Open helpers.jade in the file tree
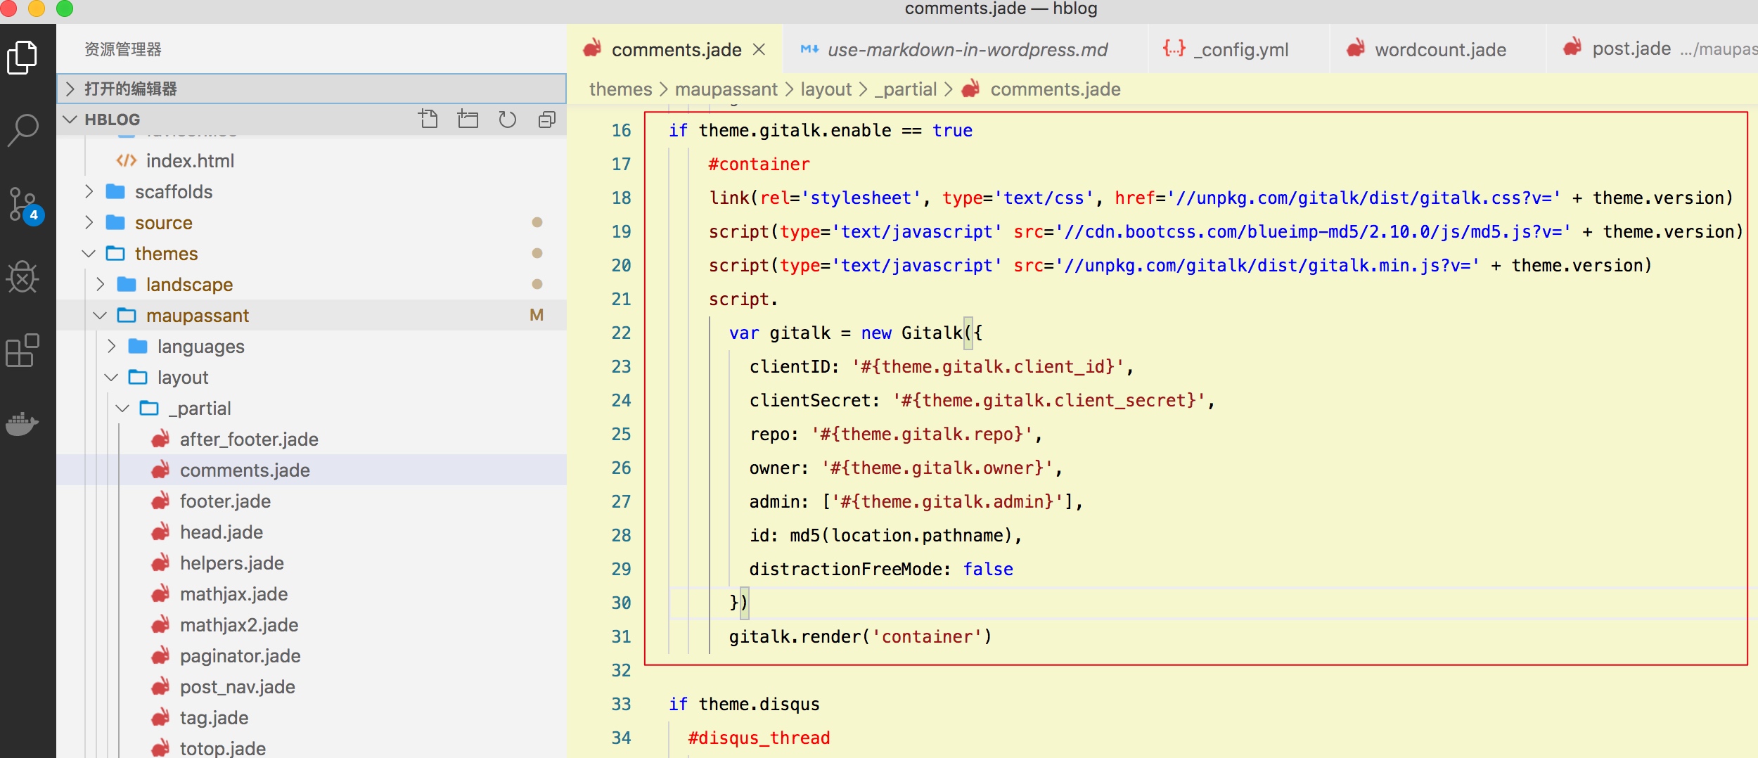Screen dimensions: 1758x758 pos(311,563)
